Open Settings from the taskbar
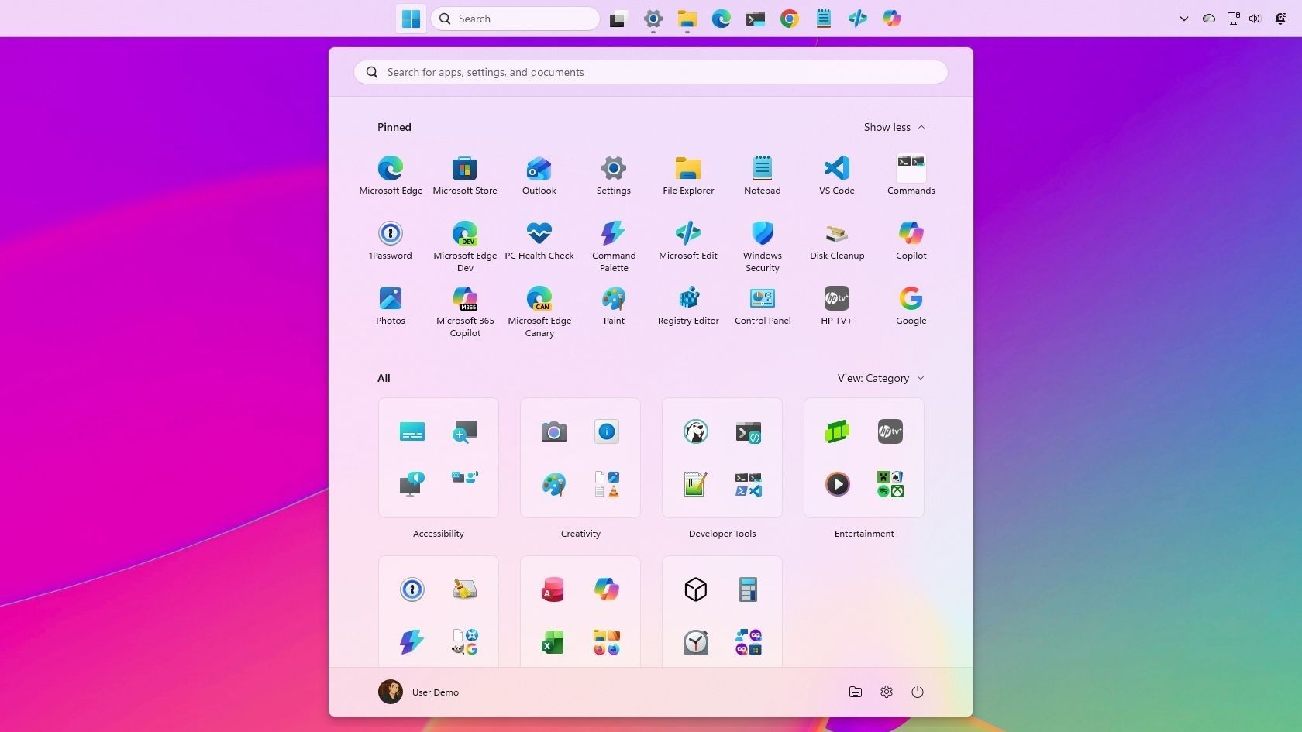The image size is (1302, 732). click(653, 19)
